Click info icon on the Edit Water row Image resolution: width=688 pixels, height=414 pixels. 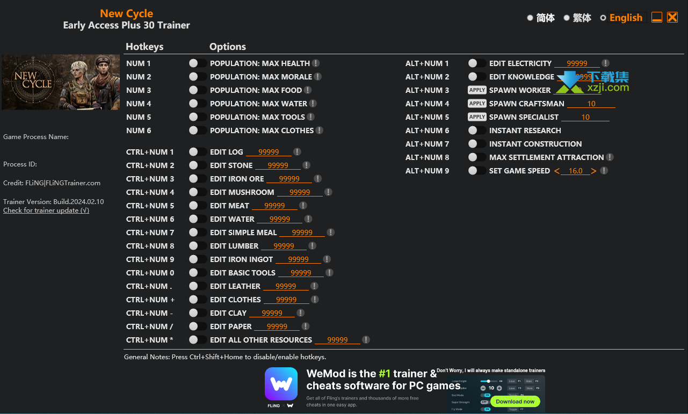click(x=308, y=219)
